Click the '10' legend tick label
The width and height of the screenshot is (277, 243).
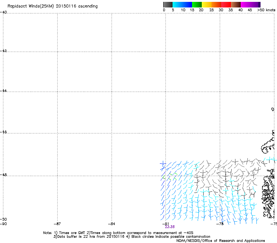pyautogui.click(x=183, y=10)
